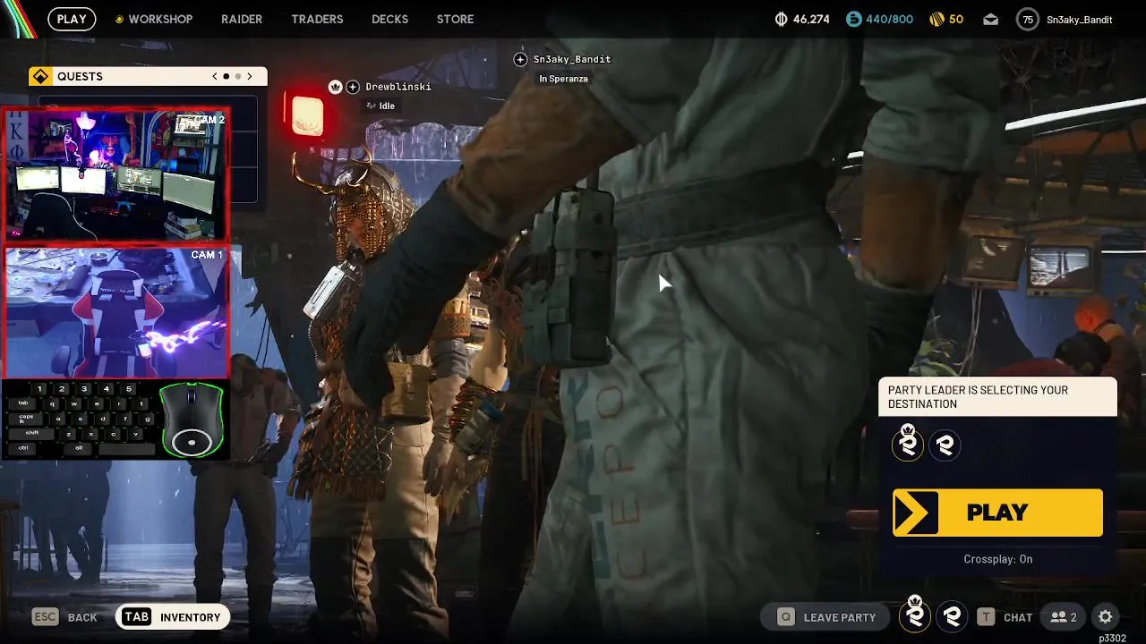
Task: Click the coin currency icon next to 46,274
Action: coord(781,19)
